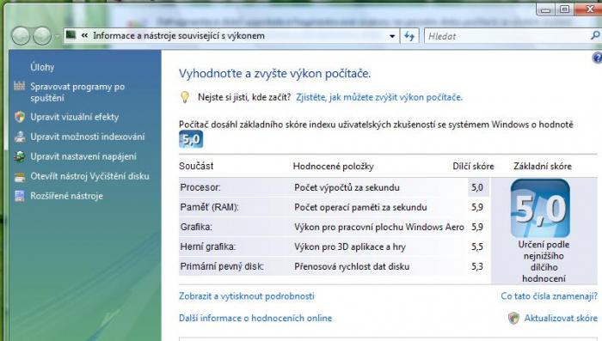Maximize the window
This screenshot has width=602, height=341.
click(565, 9)
